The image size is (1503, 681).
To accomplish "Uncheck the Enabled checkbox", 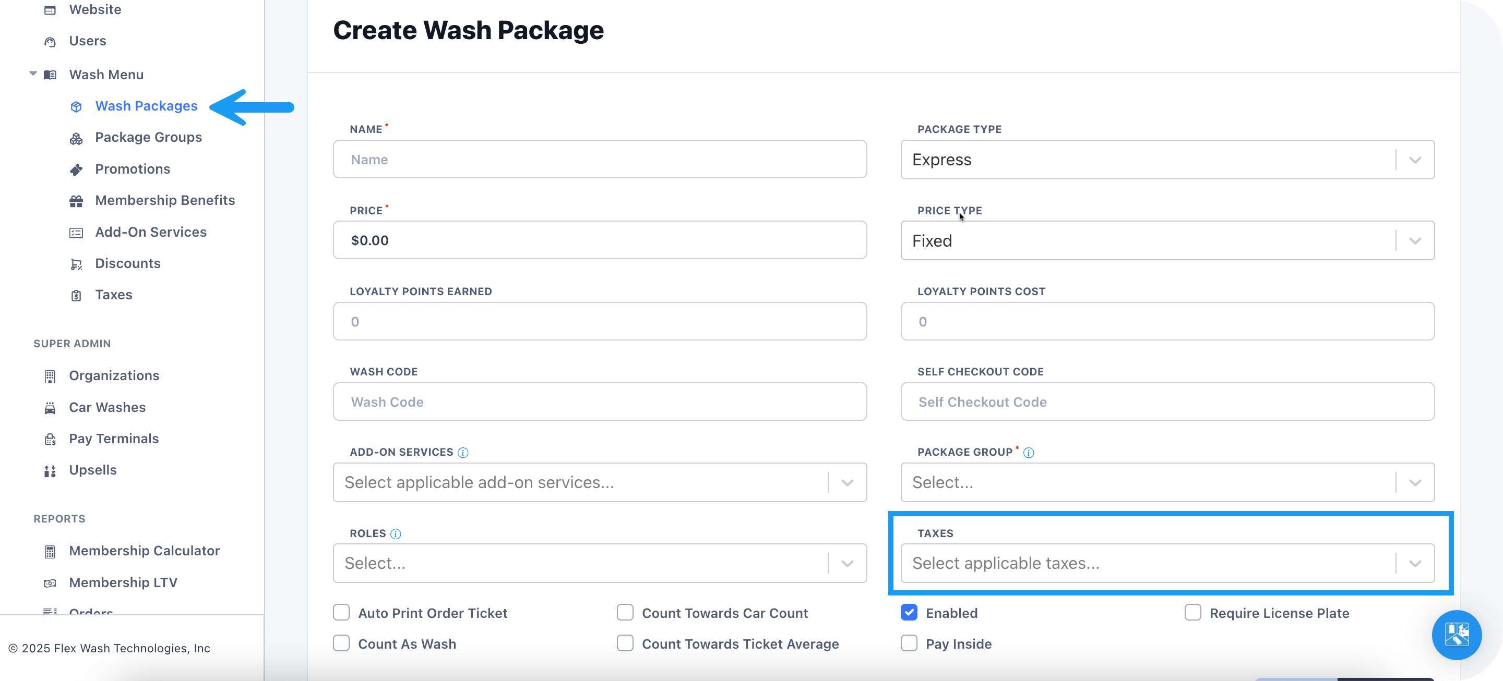I will pos(909,612).
